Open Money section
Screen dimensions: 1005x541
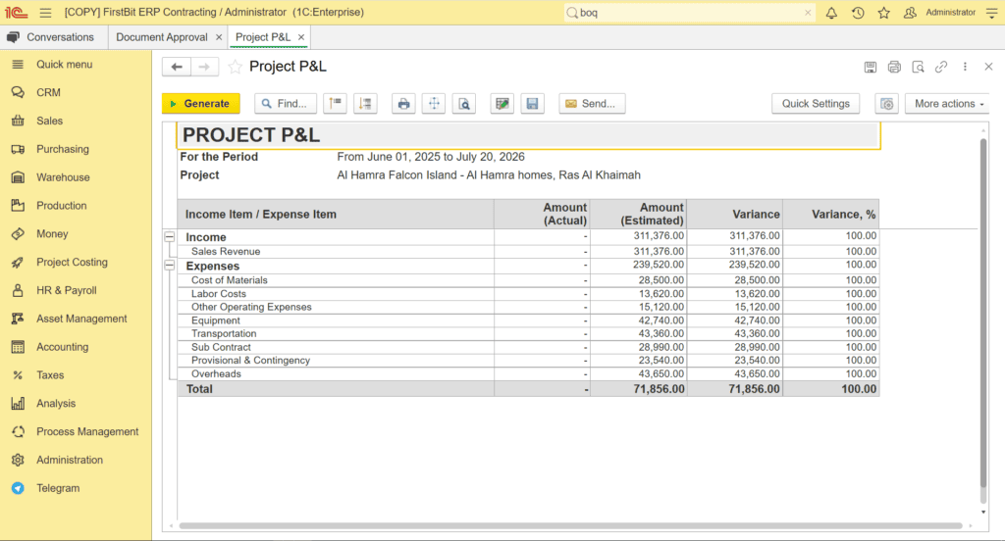(x=76, y=233)
